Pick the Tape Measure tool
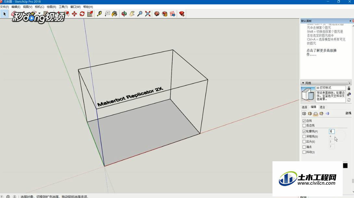 [x=99, y=14]
